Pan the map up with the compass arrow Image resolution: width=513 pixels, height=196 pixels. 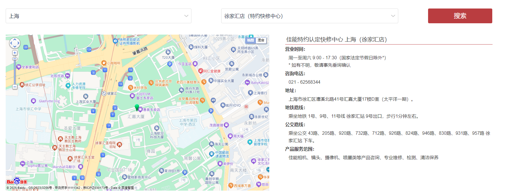(x=15, y=39)
